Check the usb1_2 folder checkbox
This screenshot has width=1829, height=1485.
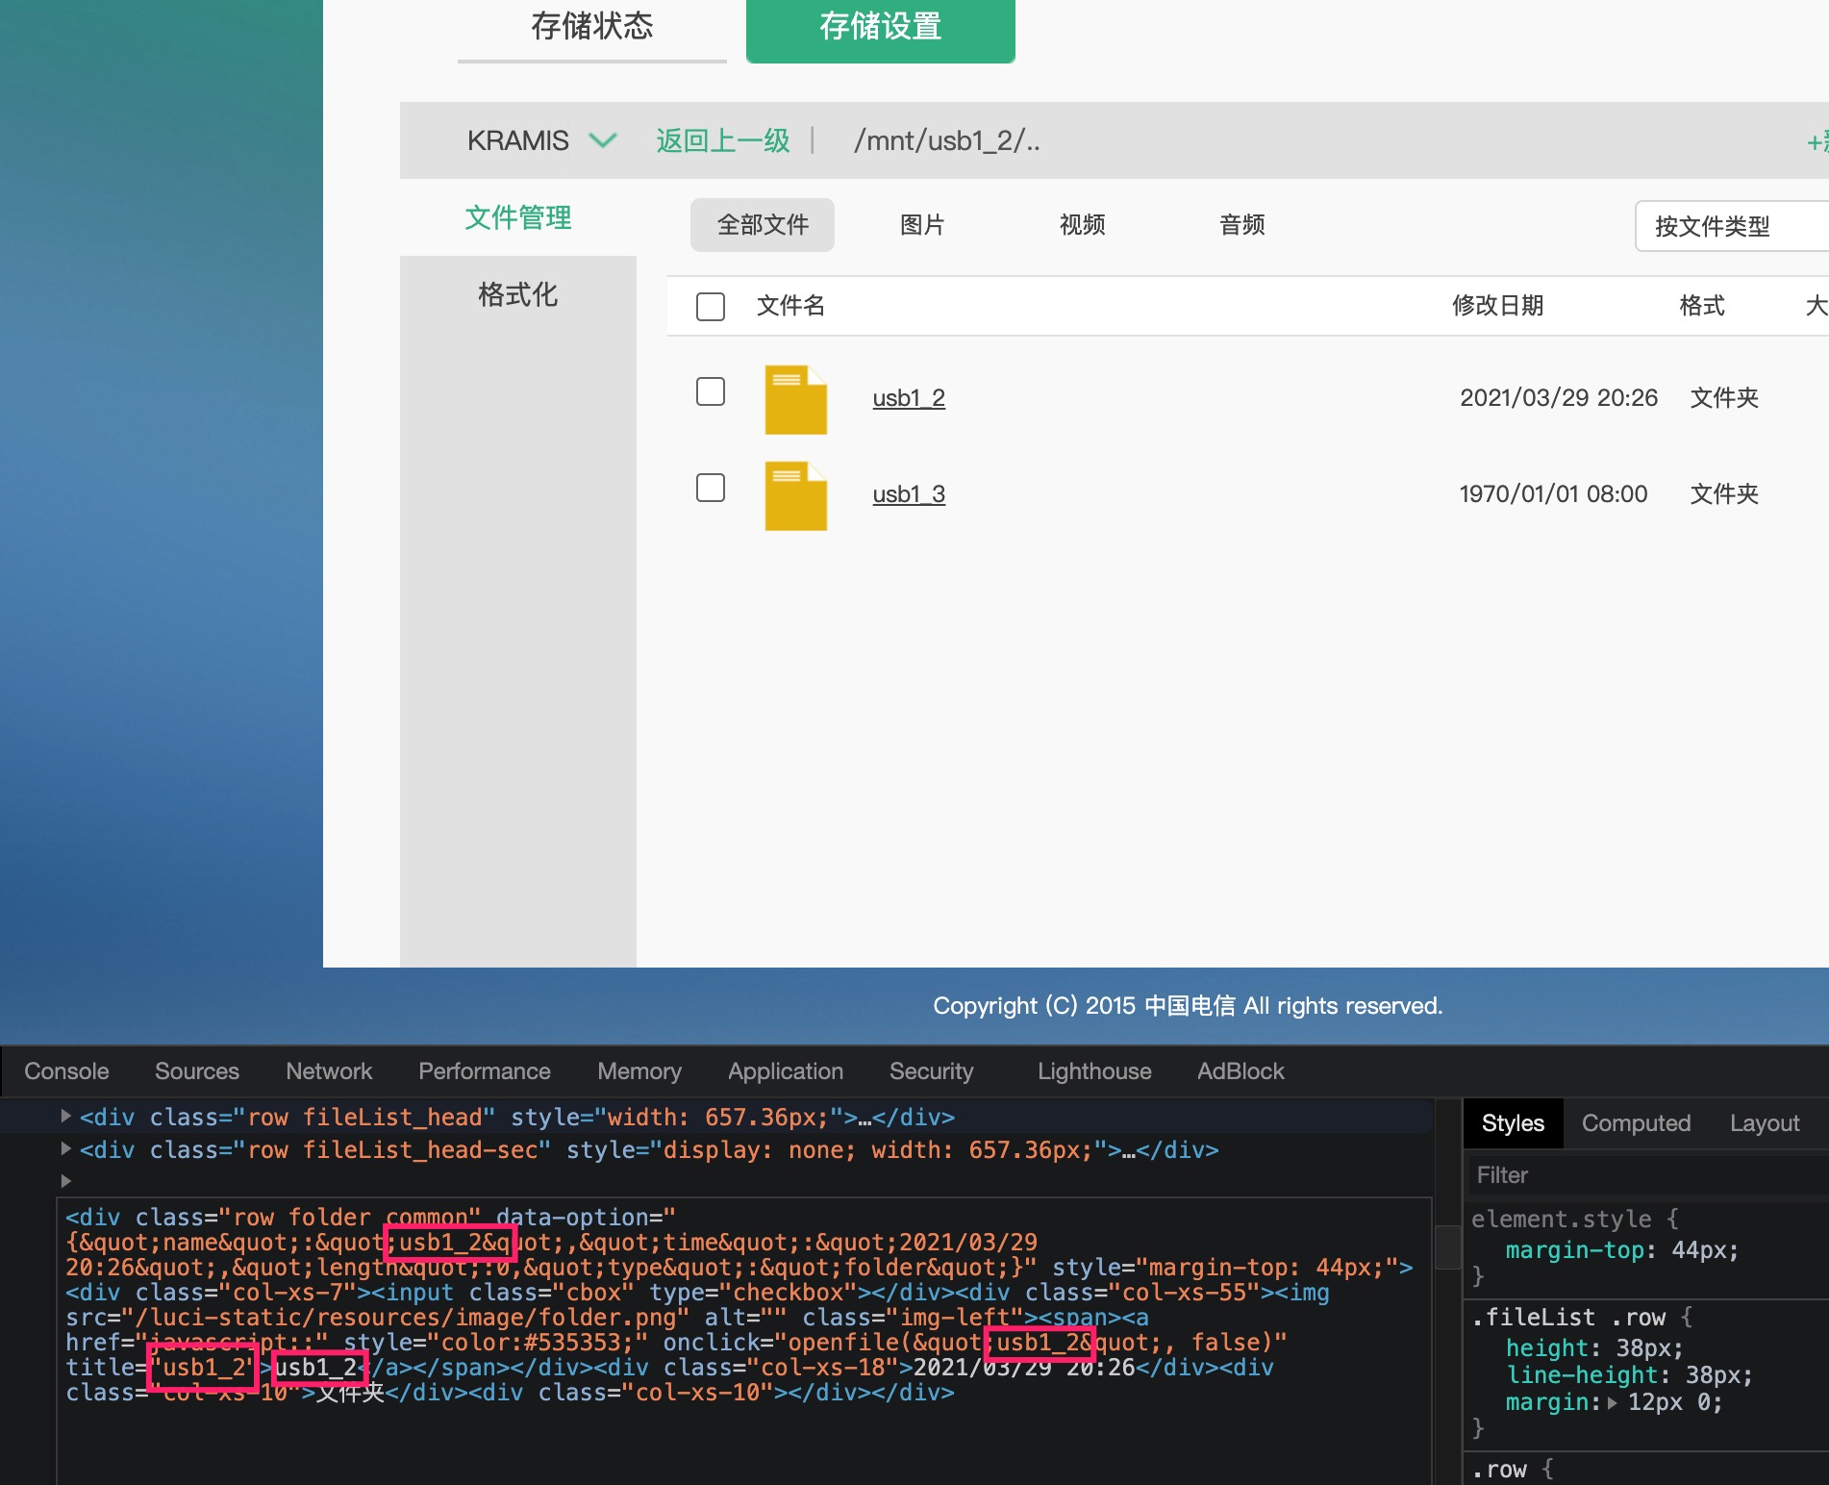tap(711, 391)
